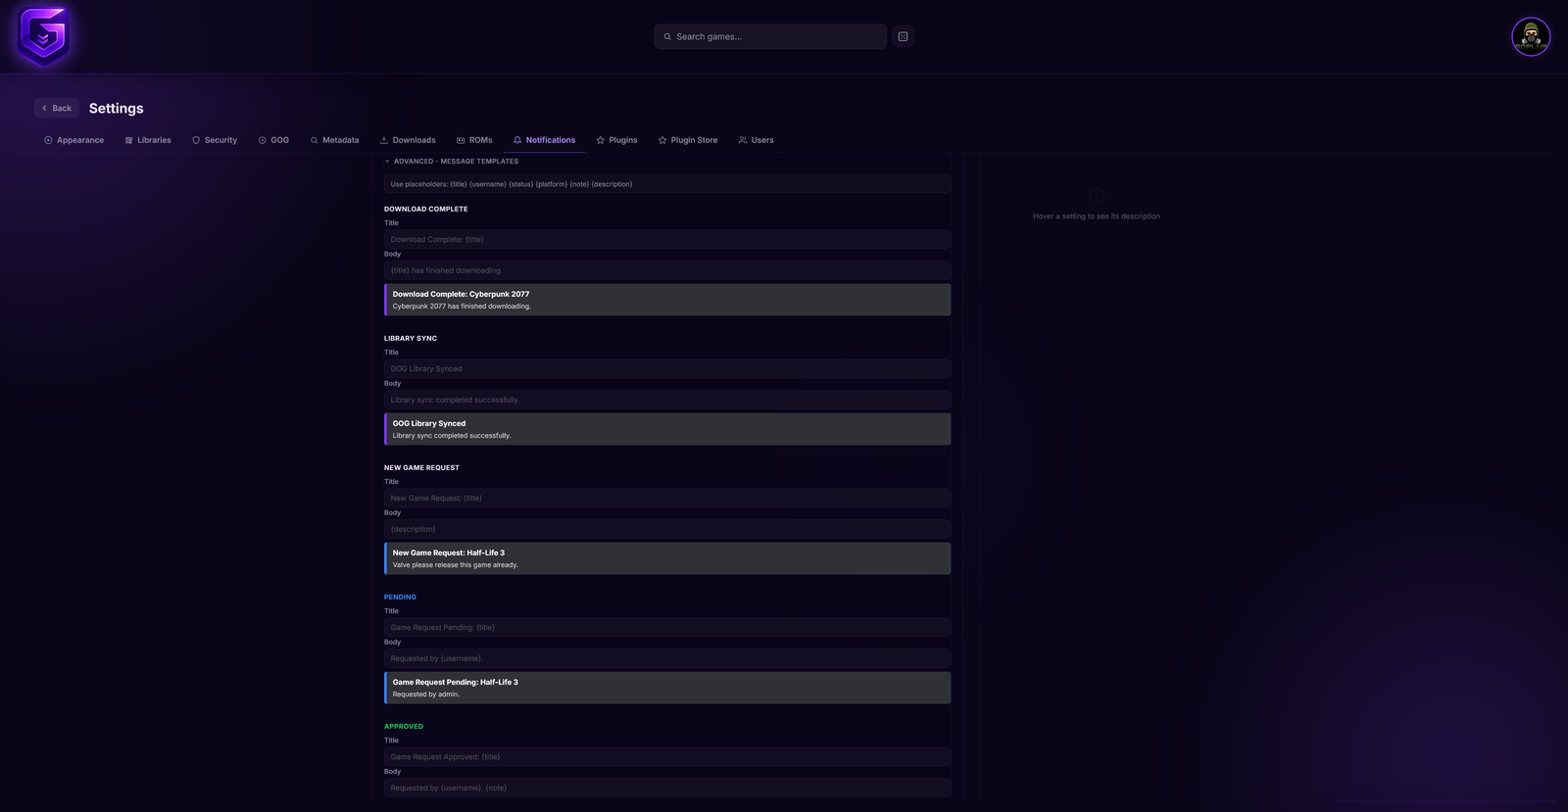Click the Metadata magnifier icon
The image size is (1568, 812).
tap(314, 140)
